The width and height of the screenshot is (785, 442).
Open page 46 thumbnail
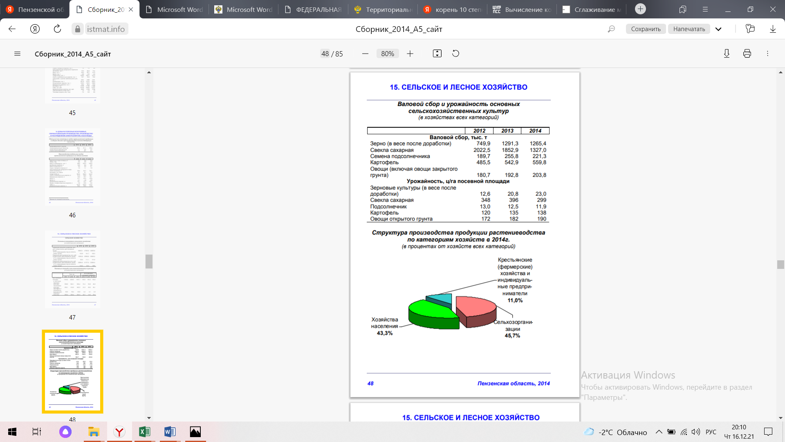(72, 167)
